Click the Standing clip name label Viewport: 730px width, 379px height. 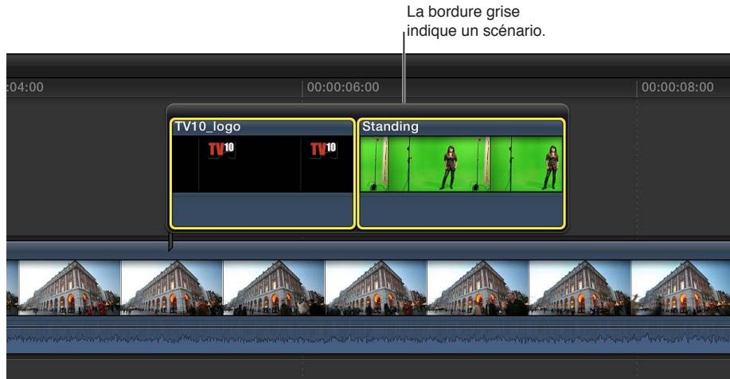point(390,127)
